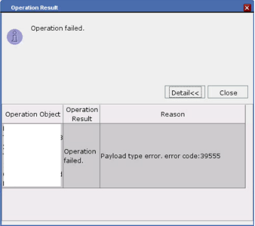Click the Reason column header
Screen dimensions: 255x226
(x=173, y=114)
